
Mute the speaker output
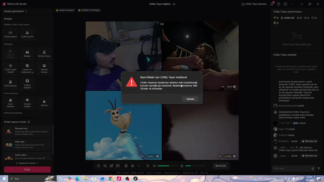click(154, 166)
